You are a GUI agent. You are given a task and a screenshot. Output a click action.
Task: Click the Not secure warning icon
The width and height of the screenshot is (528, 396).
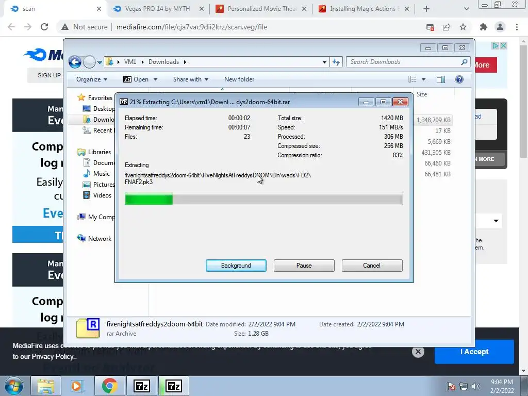64,27
